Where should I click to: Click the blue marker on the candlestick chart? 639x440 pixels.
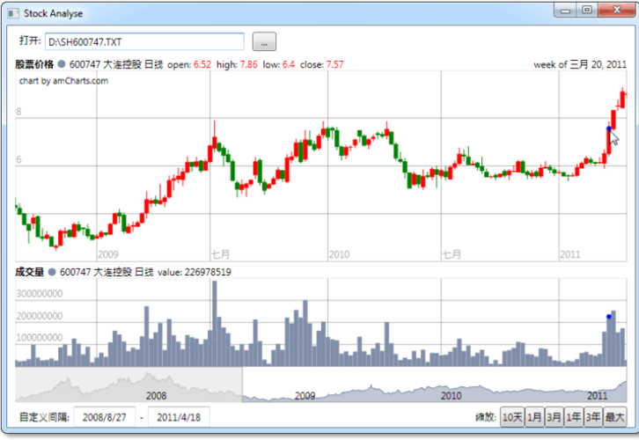(609, 128)
